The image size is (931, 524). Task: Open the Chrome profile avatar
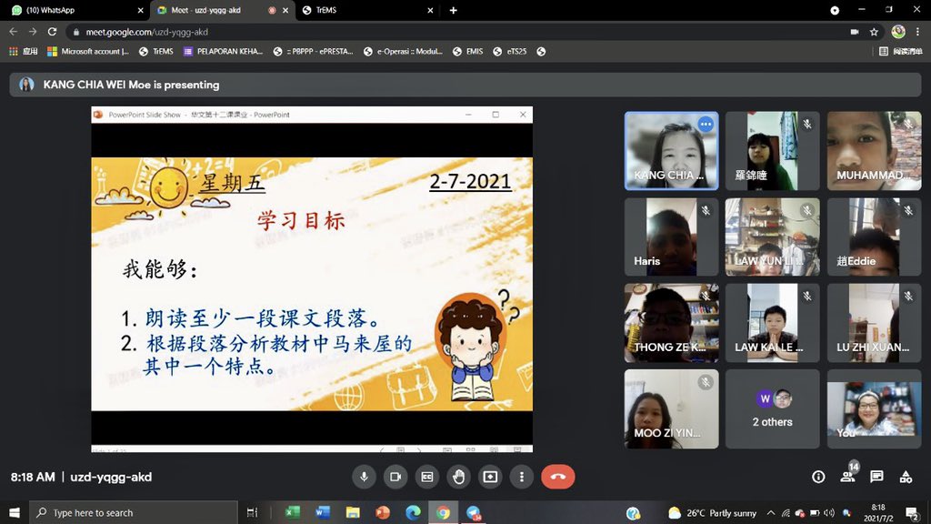(x=898, y=32)
